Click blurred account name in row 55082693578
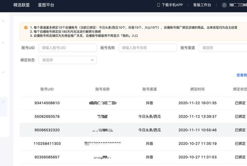This screenshot has width=247, height=166. (102, 117)
